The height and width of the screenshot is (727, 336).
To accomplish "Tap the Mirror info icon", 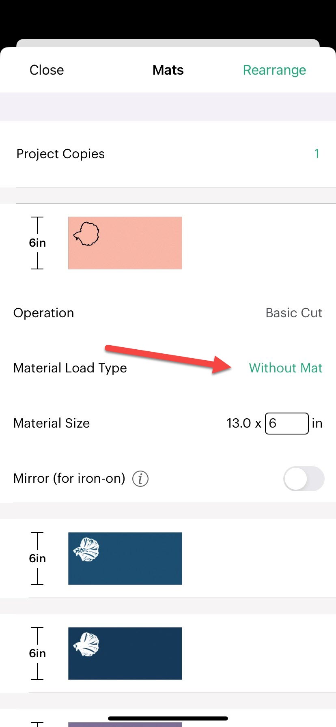I will click(x=140, y=479).
